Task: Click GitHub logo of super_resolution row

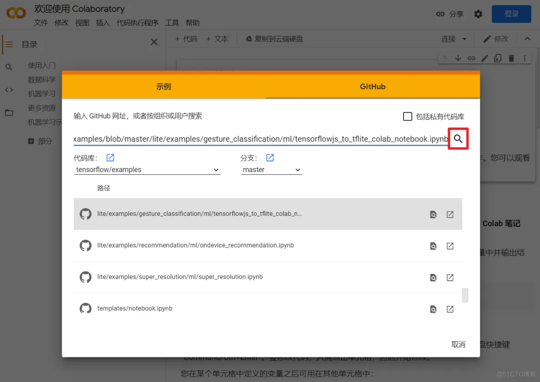Action: 85,277
